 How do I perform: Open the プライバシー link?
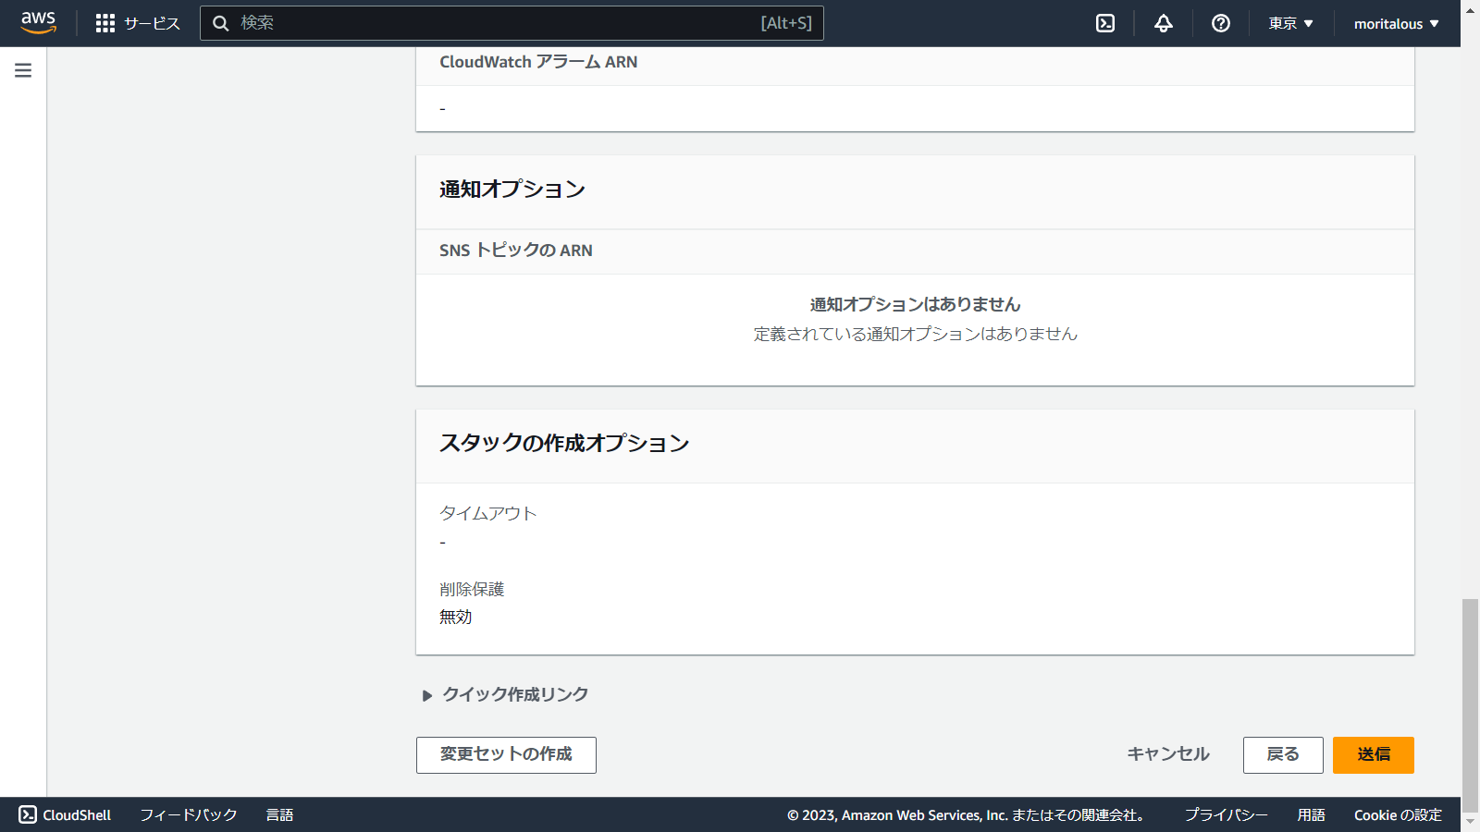1227,814
